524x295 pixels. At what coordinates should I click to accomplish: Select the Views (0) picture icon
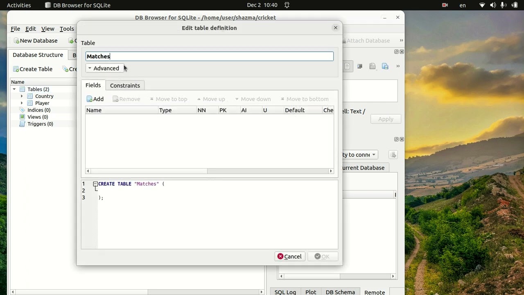tap(23, 117)
